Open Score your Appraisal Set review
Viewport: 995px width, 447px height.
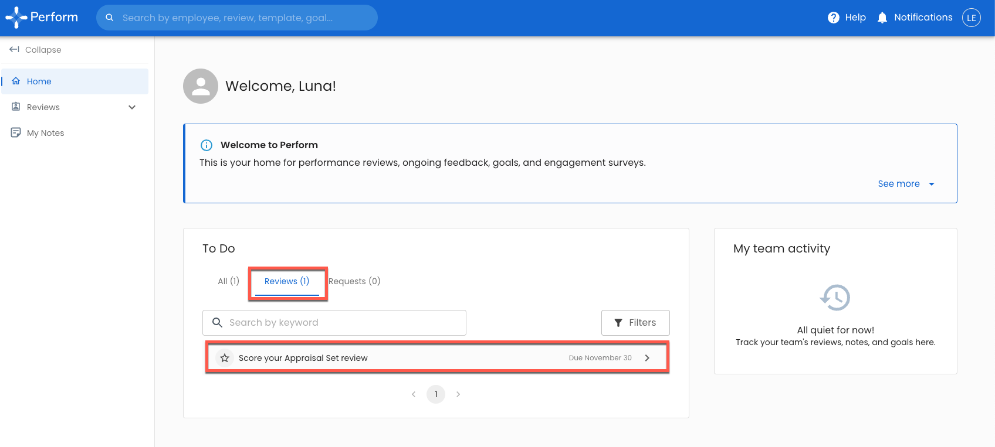point(437,358)
